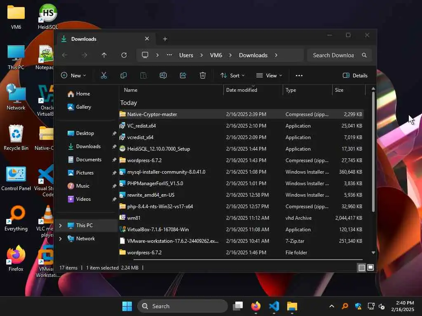
Task: Open Visual Studio Code from taskbar
Action: [x=274, y=306]
